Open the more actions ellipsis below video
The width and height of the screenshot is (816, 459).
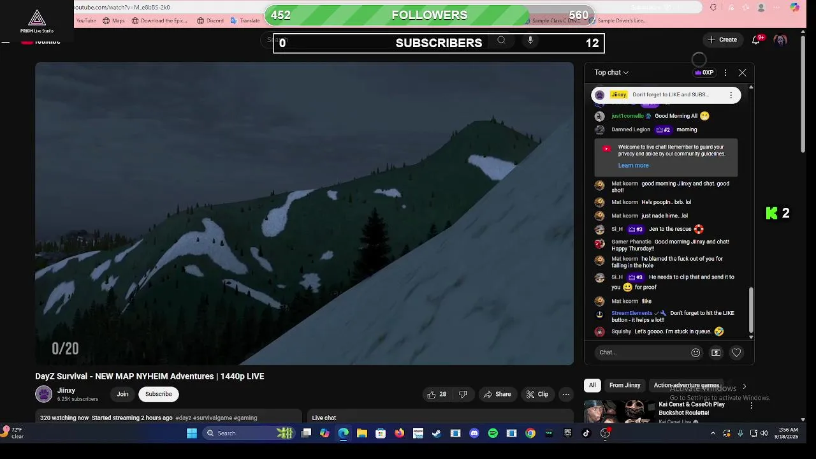[565, 395]
